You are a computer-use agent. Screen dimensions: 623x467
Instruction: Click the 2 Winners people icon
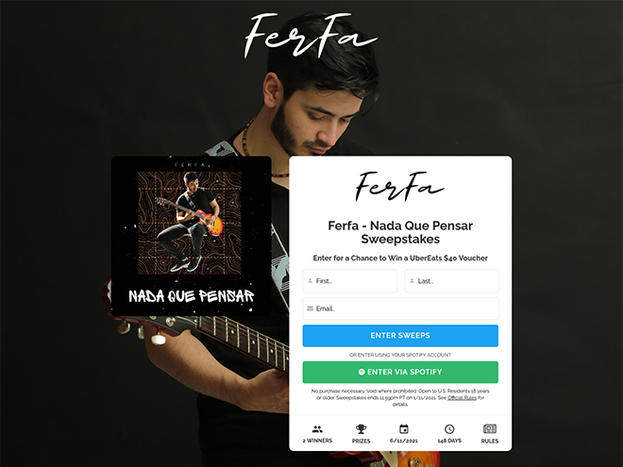pyautogui.click(x=317, y=429)
